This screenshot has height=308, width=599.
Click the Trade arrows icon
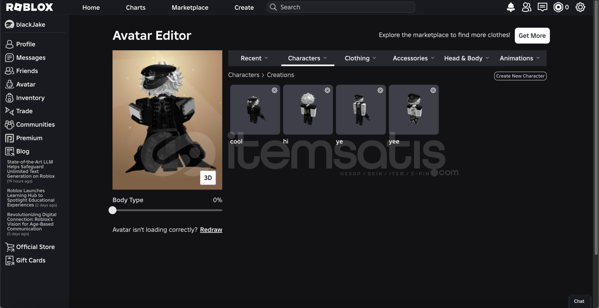[9, 111]
